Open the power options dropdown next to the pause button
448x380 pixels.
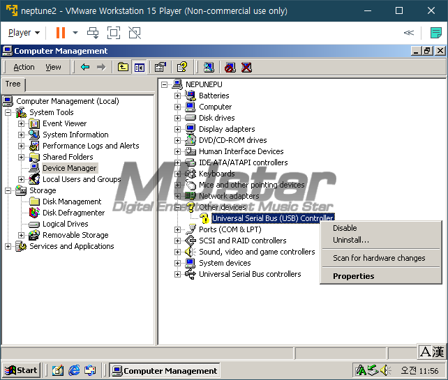click(75, 33)
